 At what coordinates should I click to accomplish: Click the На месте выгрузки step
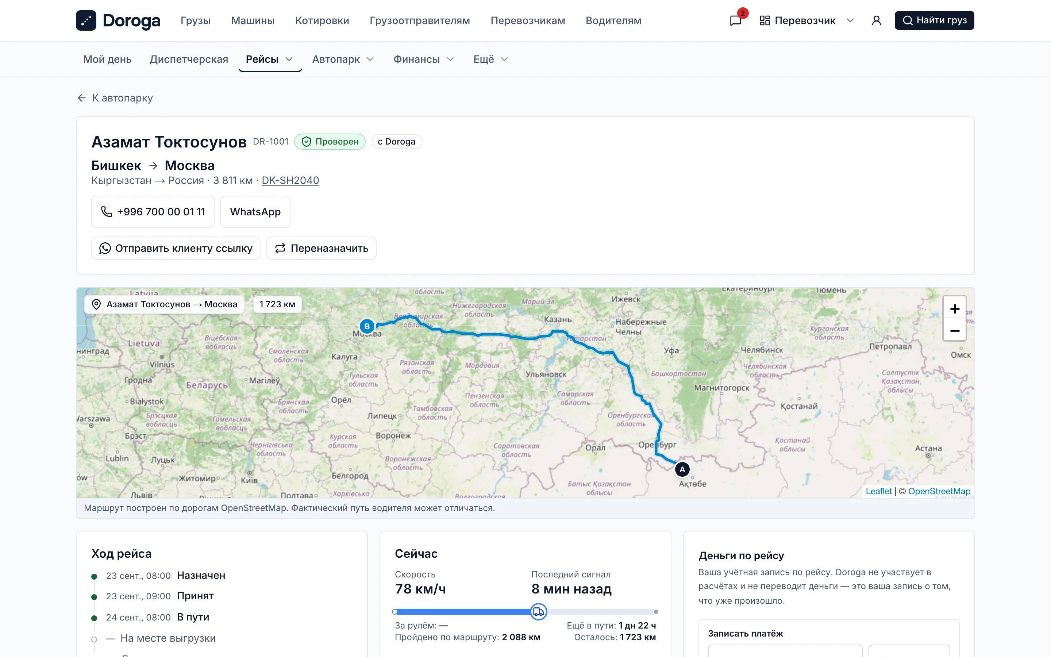coord(161,638)
